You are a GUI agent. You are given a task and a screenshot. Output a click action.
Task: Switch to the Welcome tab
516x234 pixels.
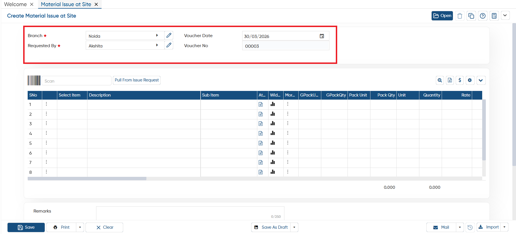point(15,4)
